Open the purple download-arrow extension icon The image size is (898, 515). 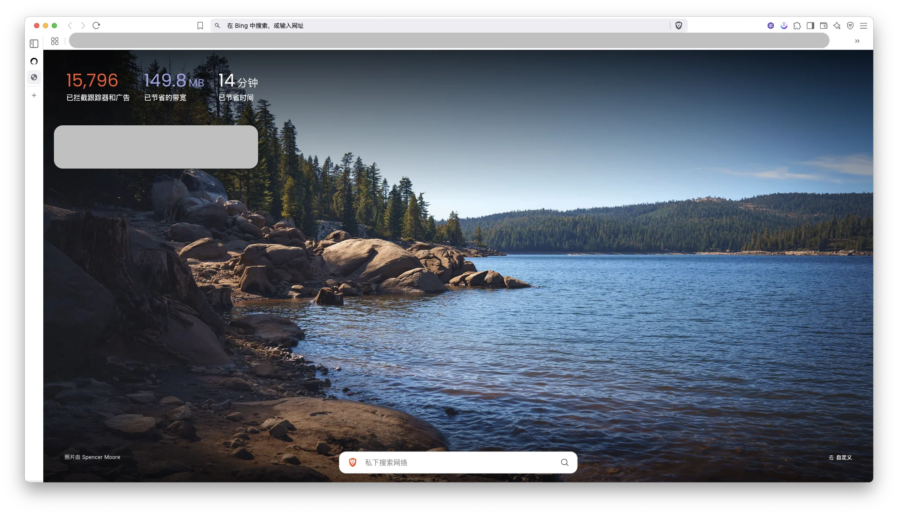point(784,26)
